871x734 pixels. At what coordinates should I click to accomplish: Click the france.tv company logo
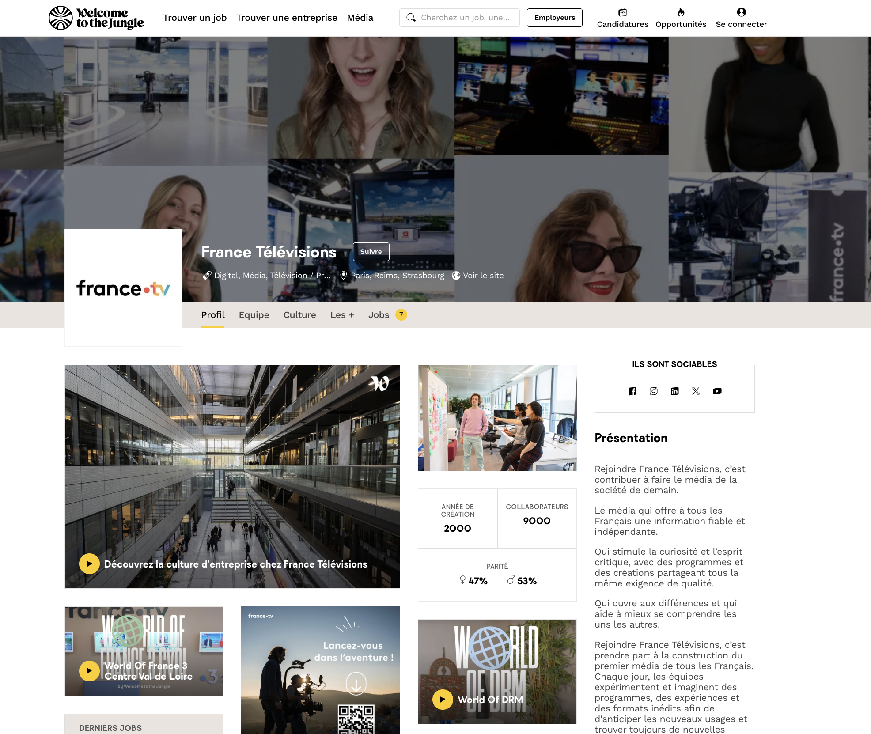tap(123, 288)
